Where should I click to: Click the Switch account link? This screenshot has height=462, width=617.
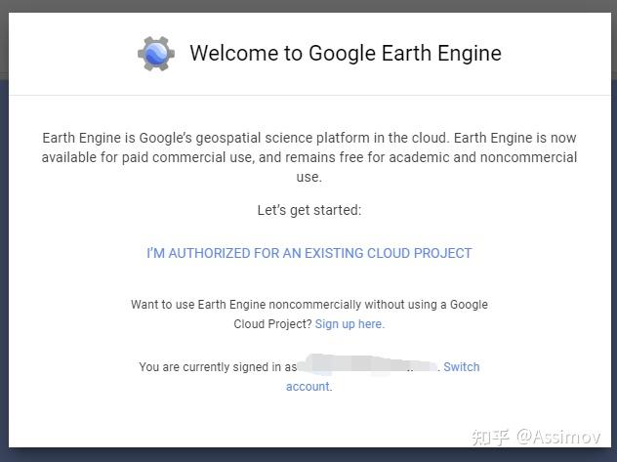(461, 367)
